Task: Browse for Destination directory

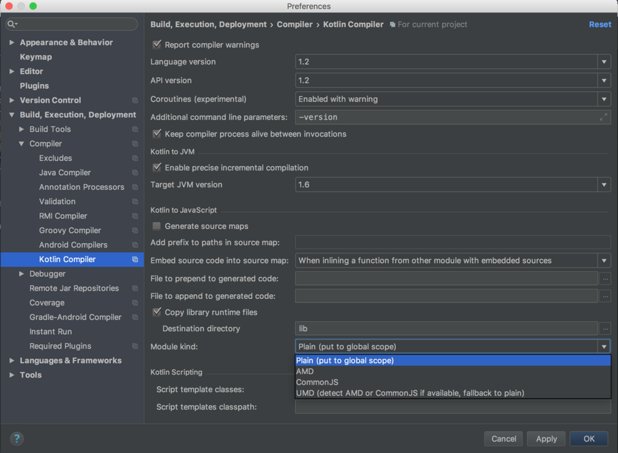Action: coord(605,329)
